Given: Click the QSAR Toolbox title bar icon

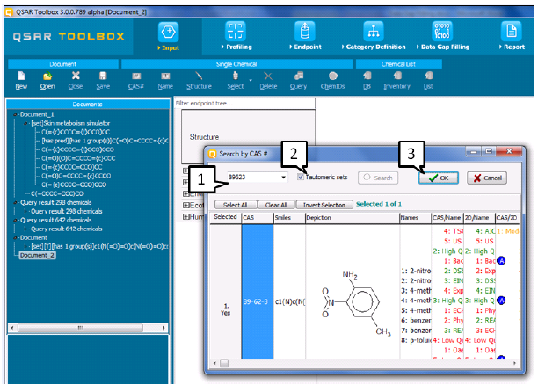Looking at the screenshot, I should [x=9, y=12].
